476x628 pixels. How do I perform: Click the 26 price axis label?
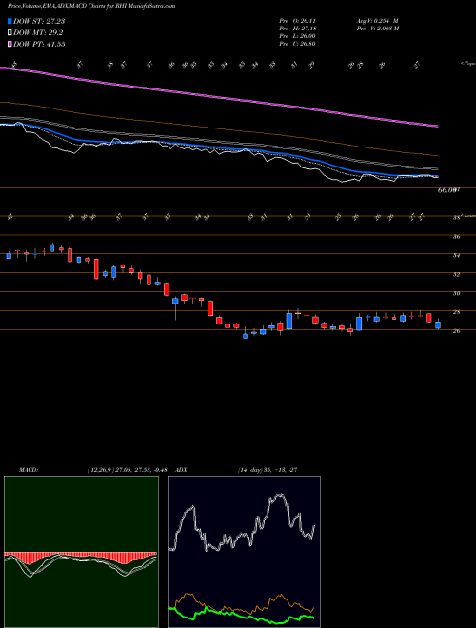(x=456, y=331)
